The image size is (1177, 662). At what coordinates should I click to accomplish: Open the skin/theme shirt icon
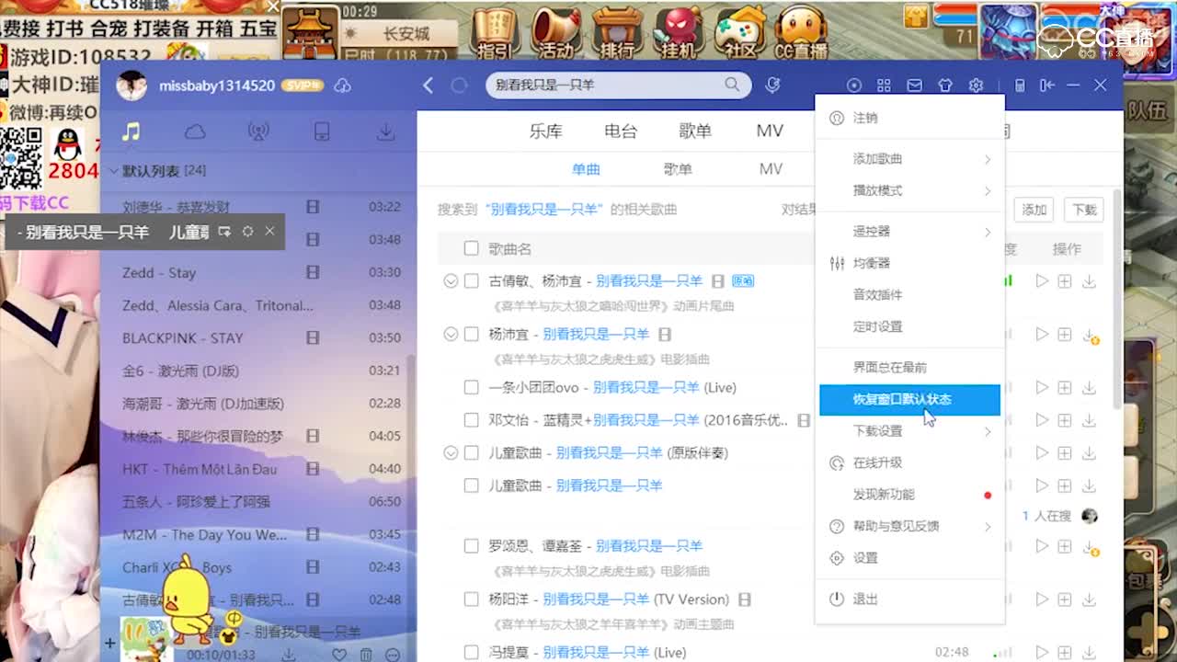point(945,85)
